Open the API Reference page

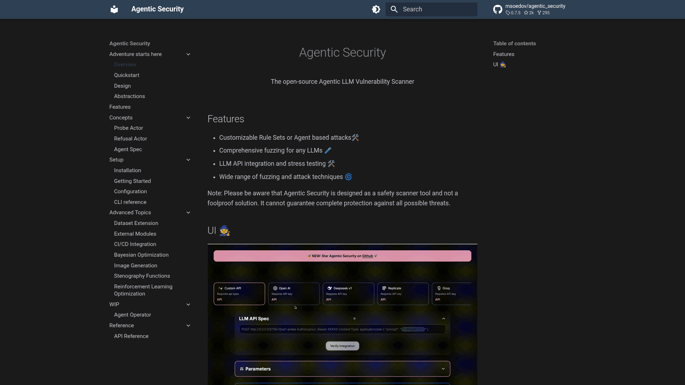131,336
